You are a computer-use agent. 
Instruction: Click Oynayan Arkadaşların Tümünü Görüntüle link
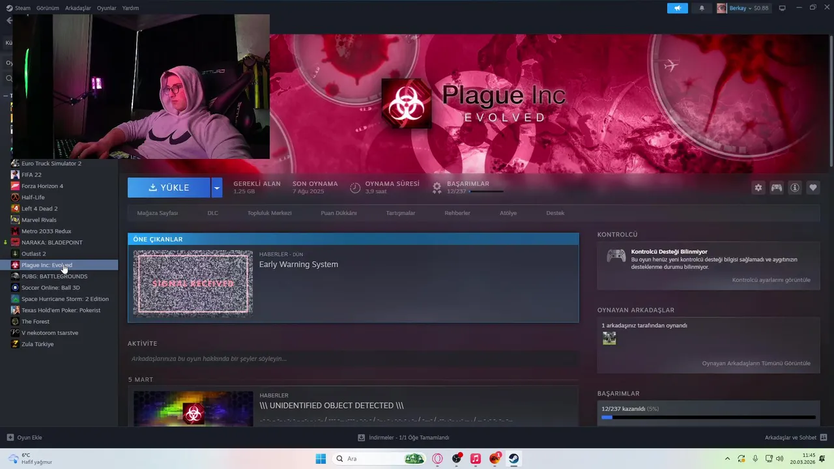point(756,363)
